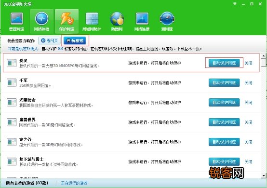Switch to 所有支持的游戏 (83款) tab
Image resolution: width=267 pixels, height=188 pixels.
click(27, 183)
